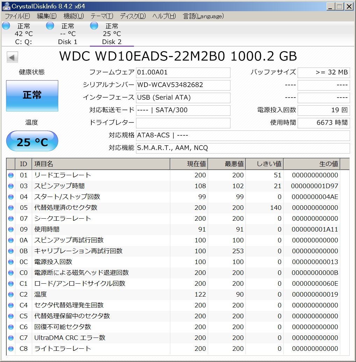356x362 pixels.
Task: Click transfer mode field SATA/300
Action: (183, 111)
